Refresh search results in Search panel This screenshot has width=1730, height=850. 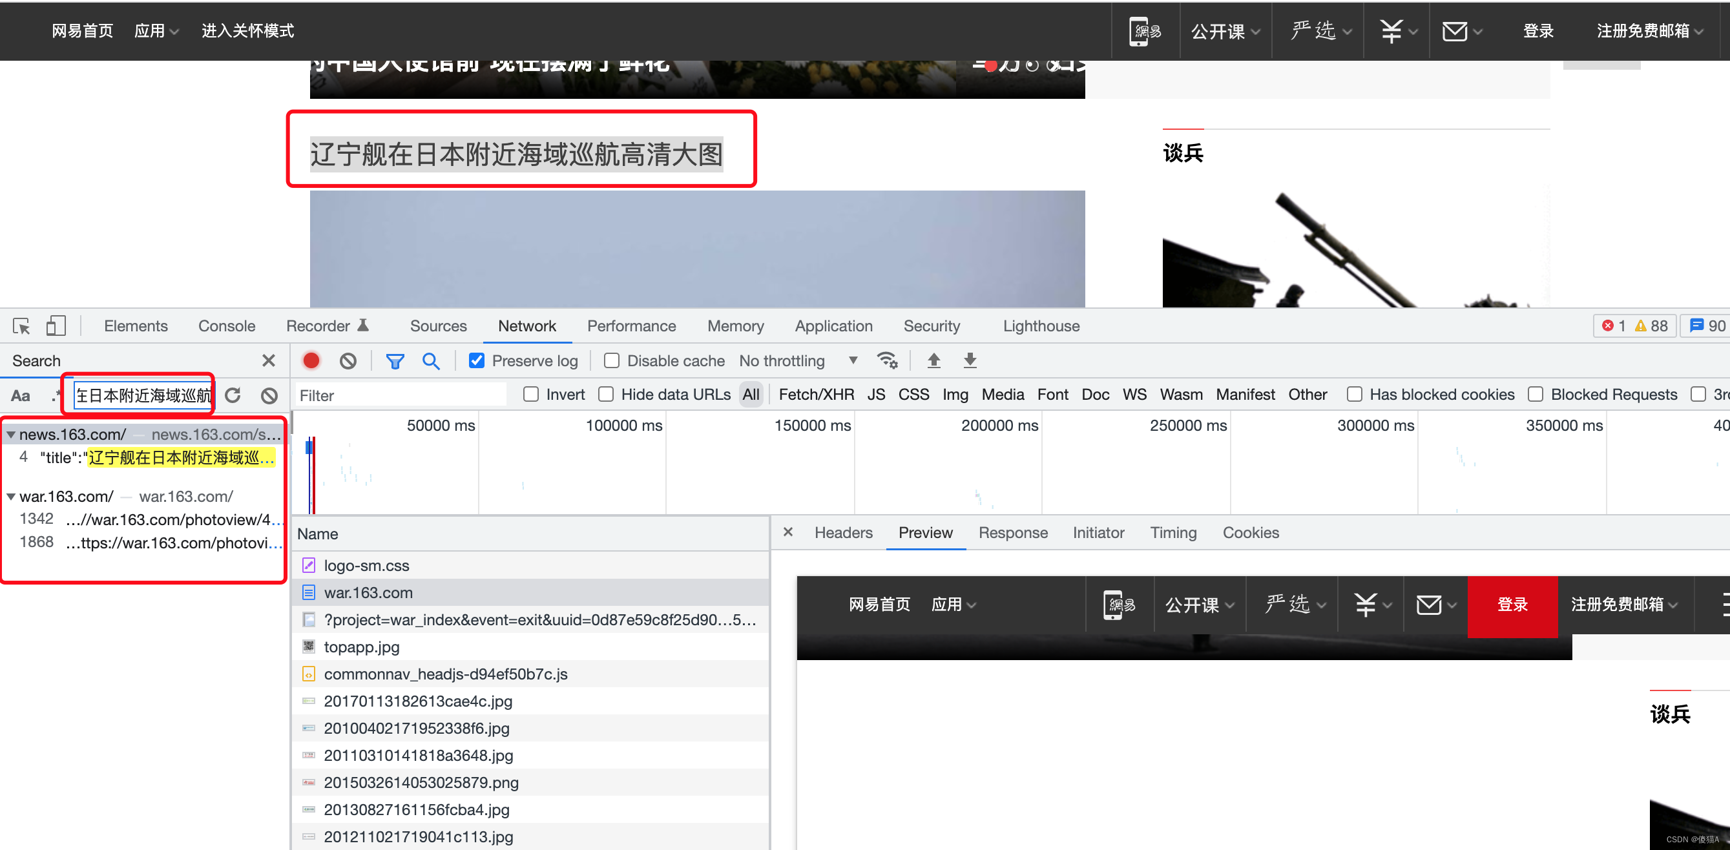233,395
